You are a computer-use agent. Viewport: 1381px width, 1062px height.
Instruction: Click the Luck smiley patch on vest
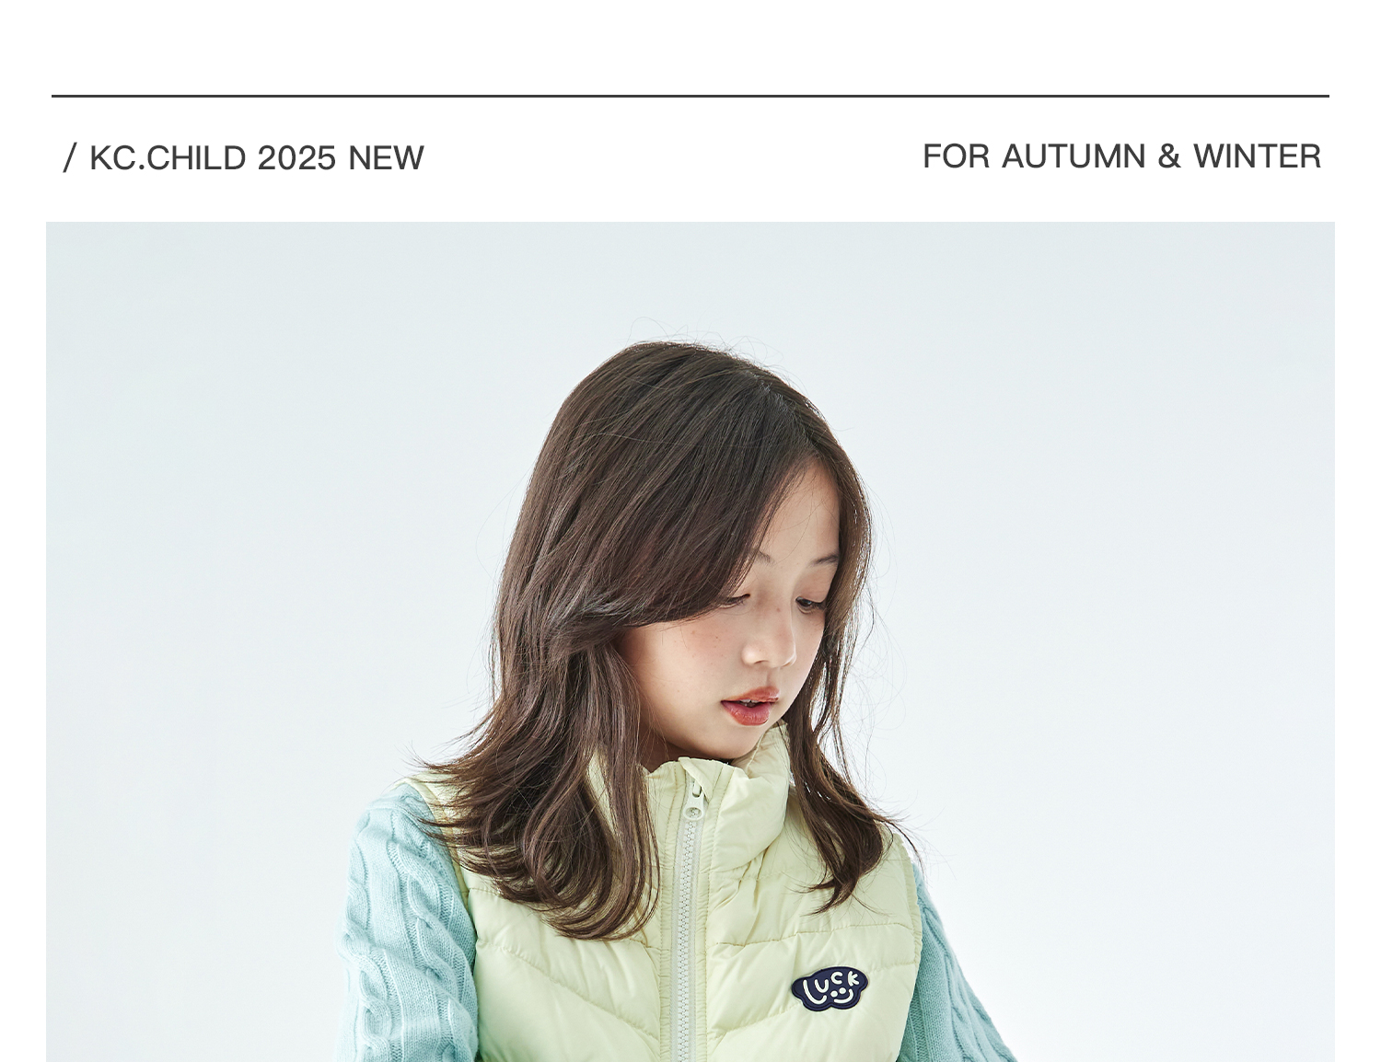point(830,989)
